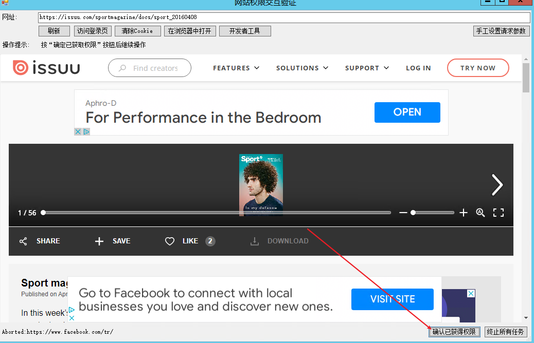Viewport: 534px width, 343px height.
Task: Click the next page arrow in viewer
Action: 496,185
